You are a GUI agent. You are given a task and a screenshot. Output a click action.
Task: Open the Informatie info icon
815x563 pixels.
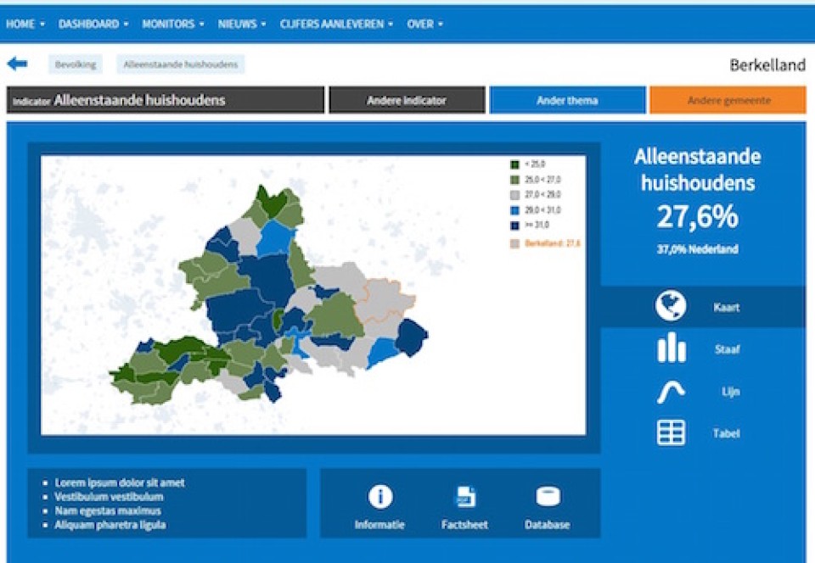click(x=380, y=497)
